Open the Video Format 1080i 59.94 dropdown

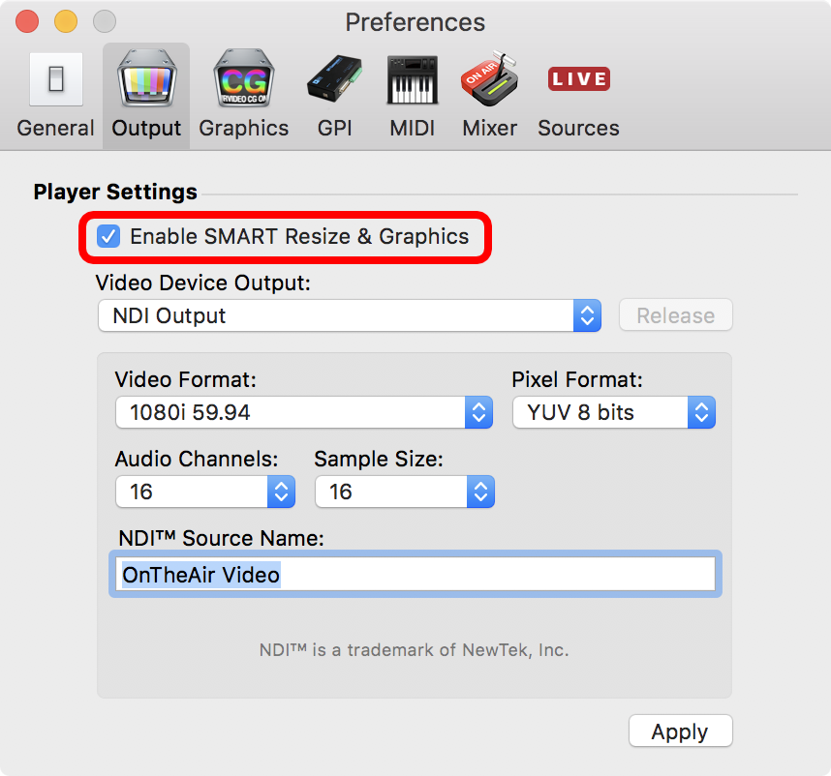tap(304, 412)
